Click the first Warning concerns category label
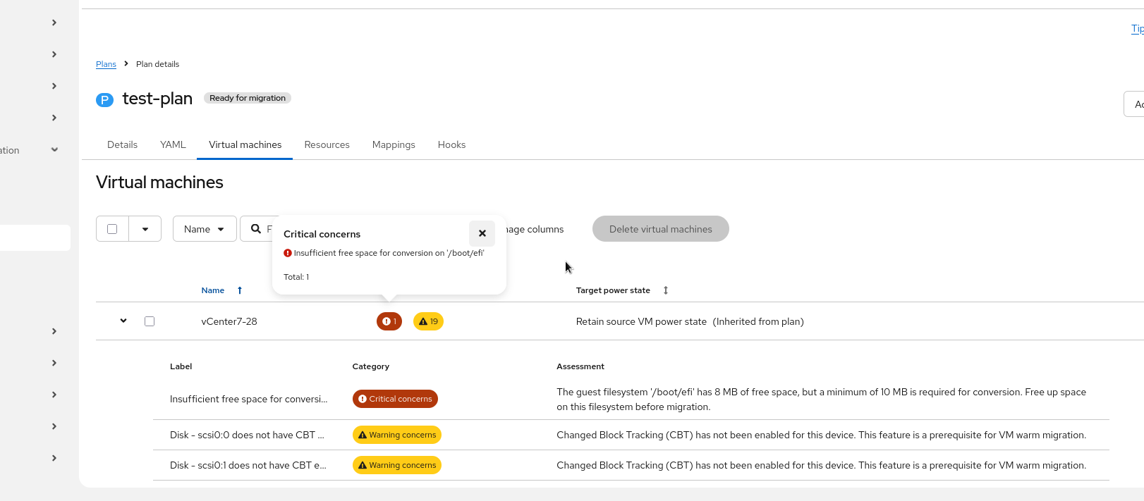The height and width of the screenshot is (501, 1144). click(396, 435)
